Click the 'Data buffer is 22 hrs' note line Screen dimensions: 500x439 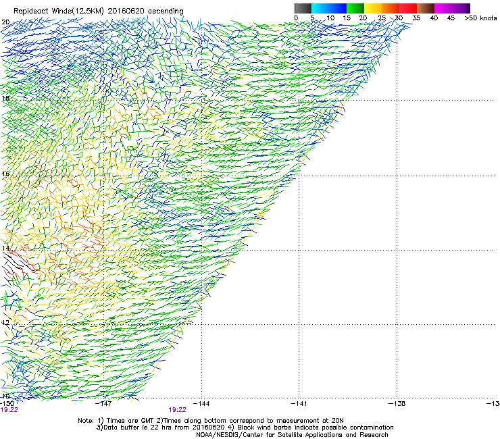pos(245,428)
